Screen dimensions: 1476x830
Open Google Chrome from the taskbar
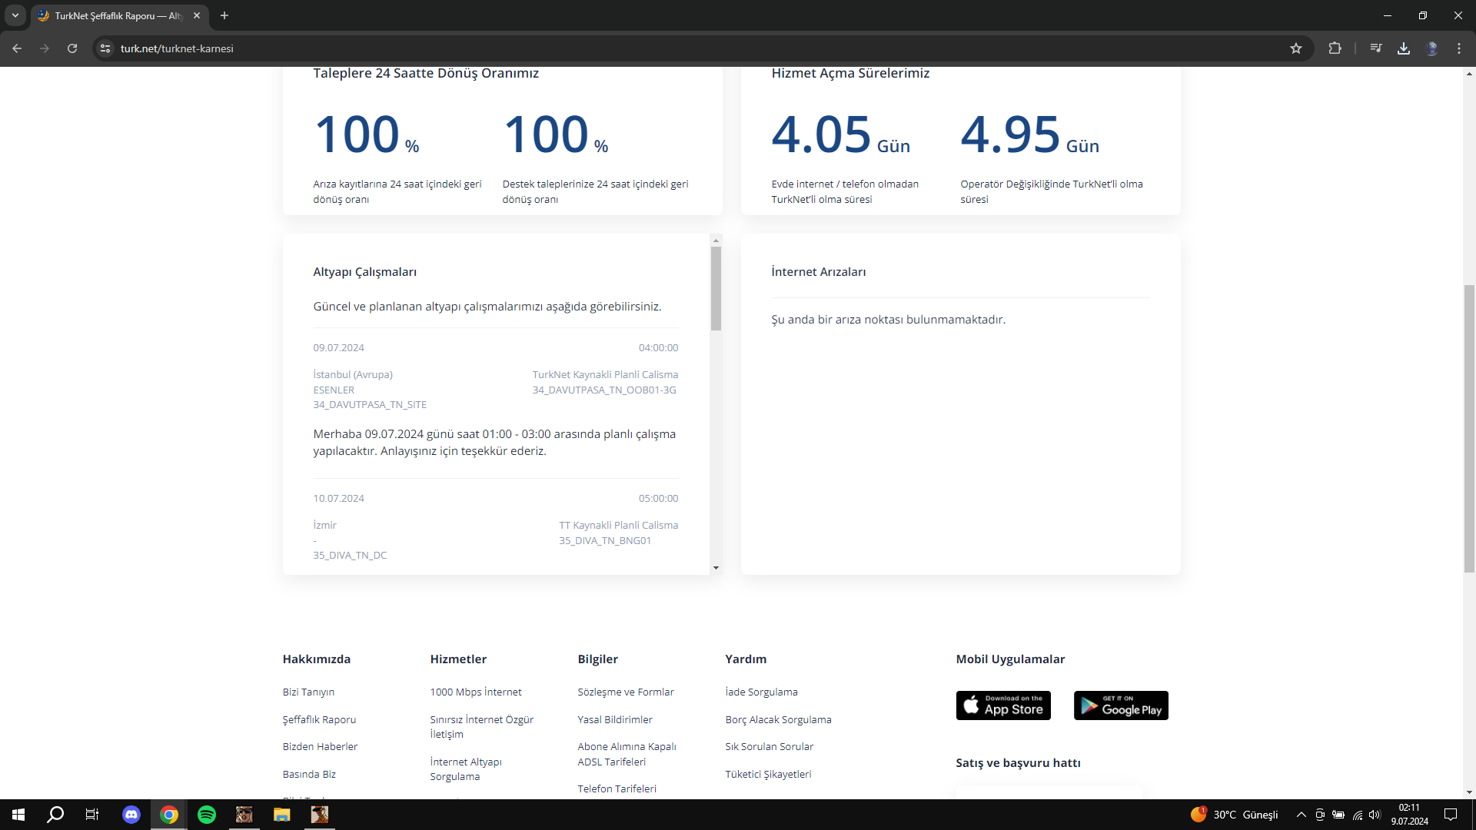(x=169, y=815)
